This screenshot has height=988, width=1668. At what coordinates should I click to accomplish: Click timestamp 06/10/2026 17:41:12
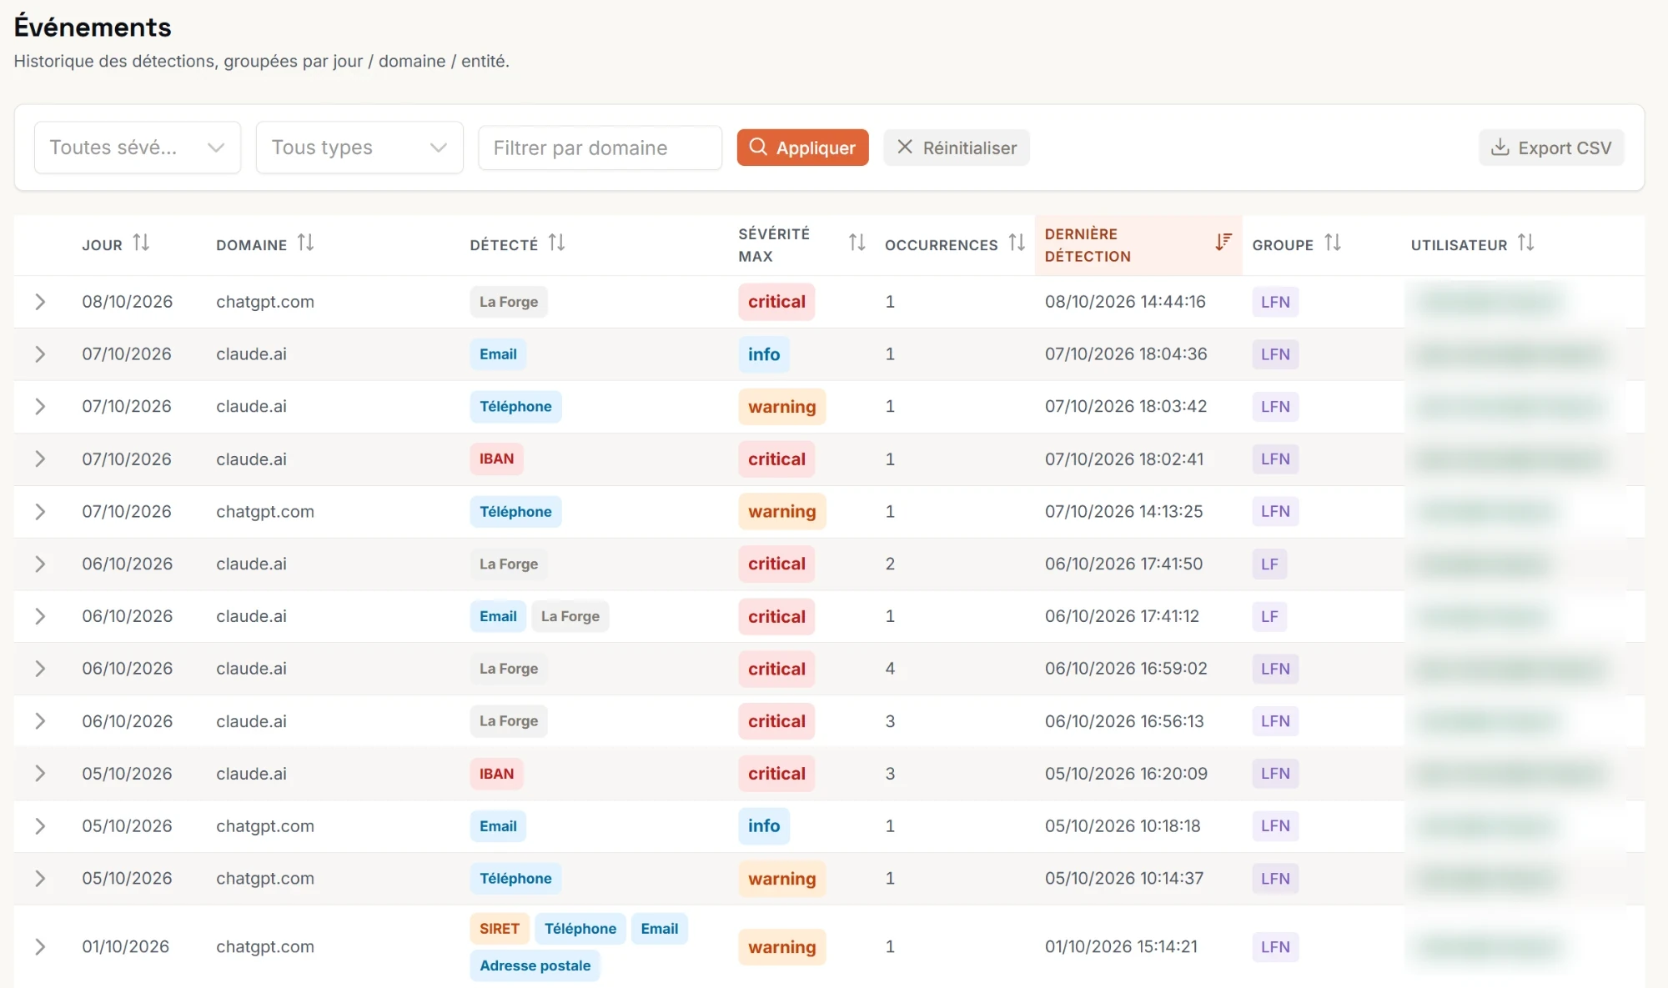click(x=1122, y=616)
